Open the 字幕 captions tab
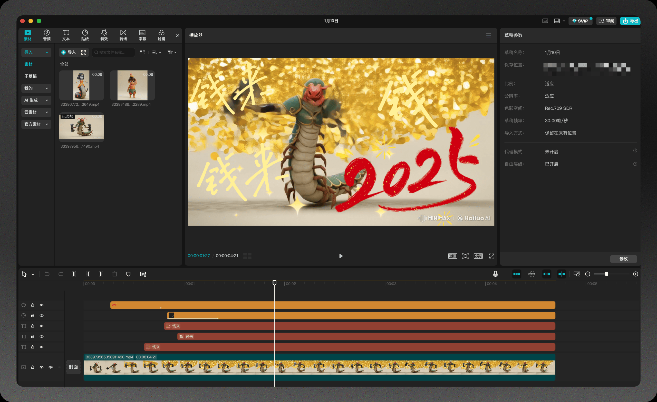The width and height of the screenshot is (657, 402). 142,35
